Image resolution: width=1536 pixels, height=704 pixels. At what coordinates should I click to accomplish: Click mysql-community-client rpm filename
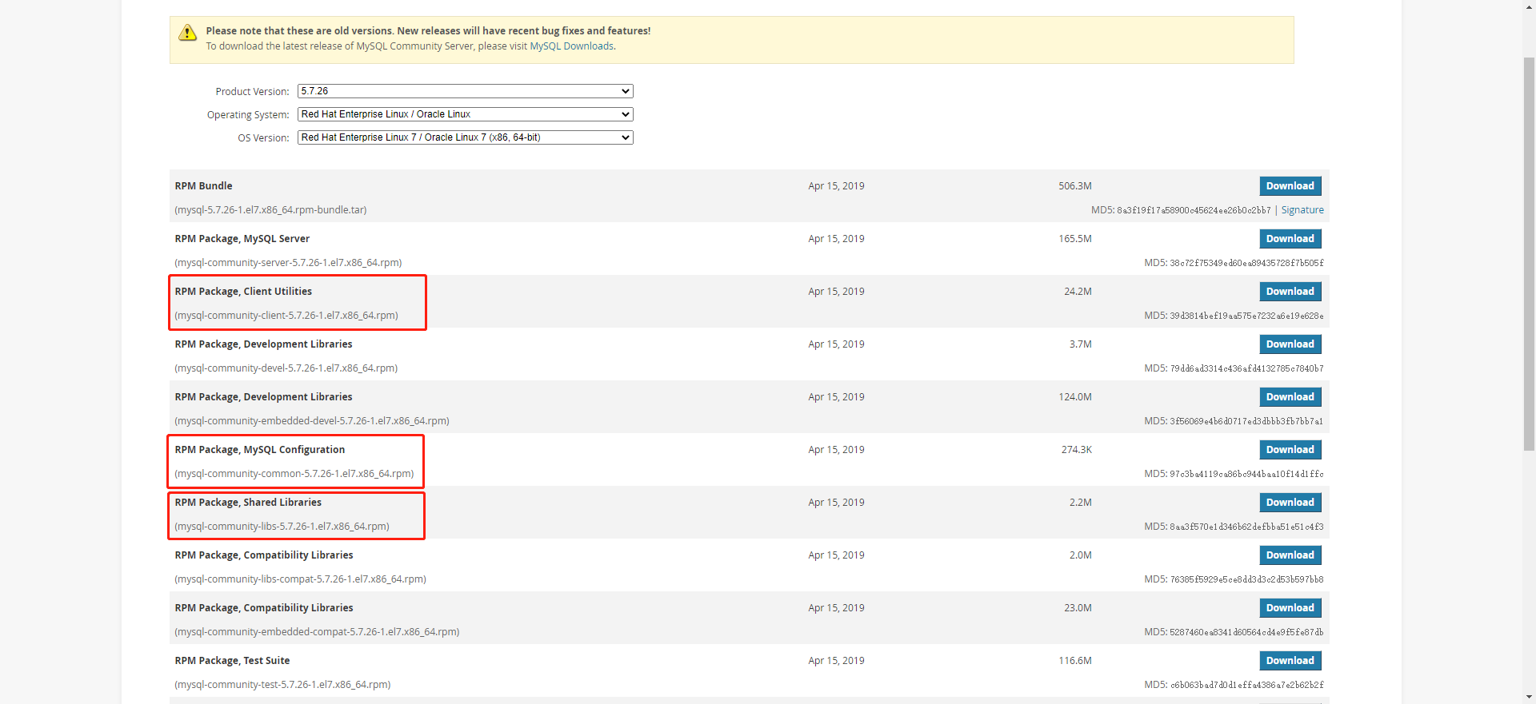coord(286,316)
